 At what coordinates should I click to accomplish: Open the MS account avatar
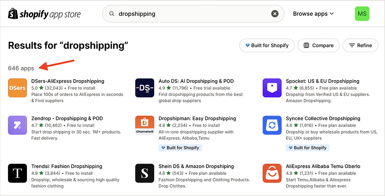tap(362, 14)
